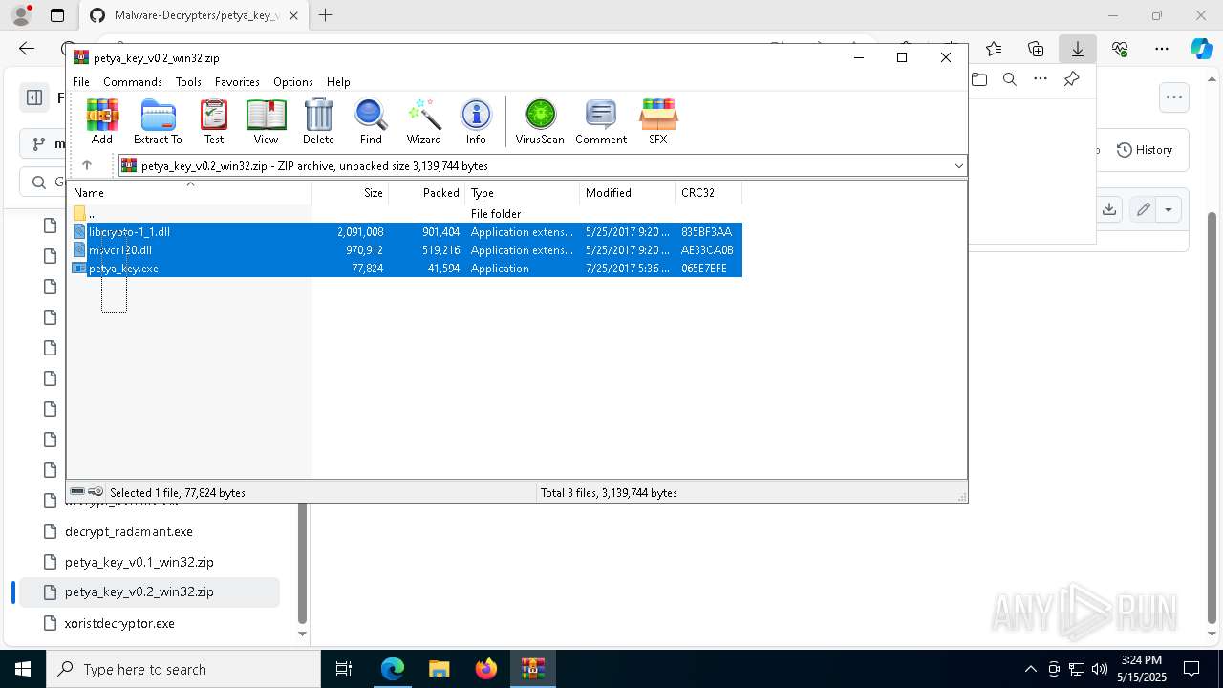Screen dimensions: 1223x688
Task: Expand the edit options dropdown arrow
Action: 1169,209
